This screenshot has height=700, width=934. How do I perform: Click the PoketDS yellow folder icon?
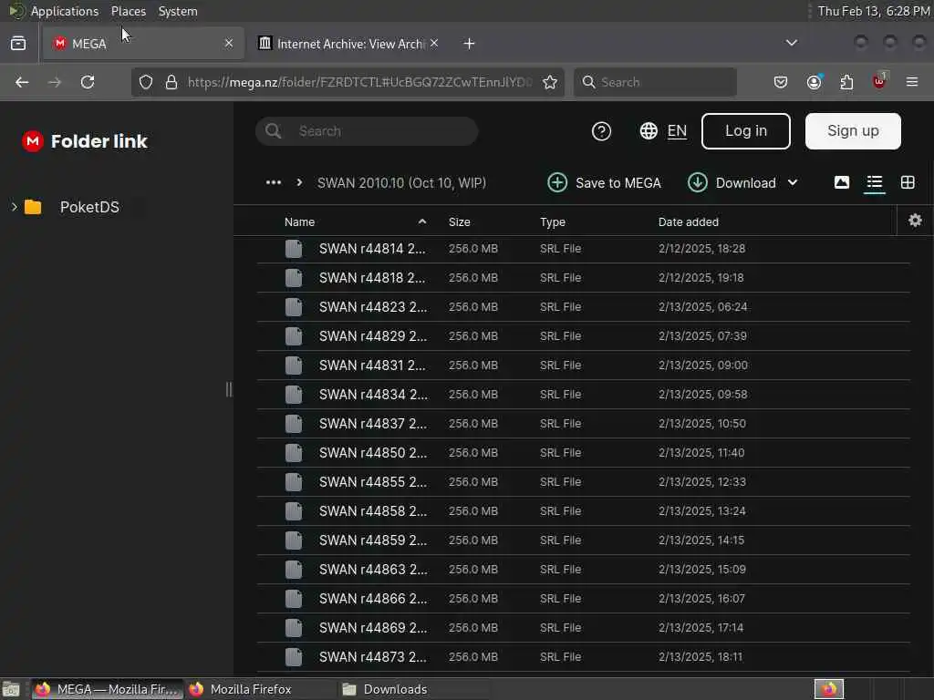click(x=33, y=207)
